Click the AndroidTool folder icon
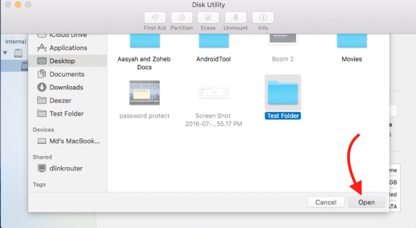The height and width of the screenshot is (228, 416). (213, 42)
